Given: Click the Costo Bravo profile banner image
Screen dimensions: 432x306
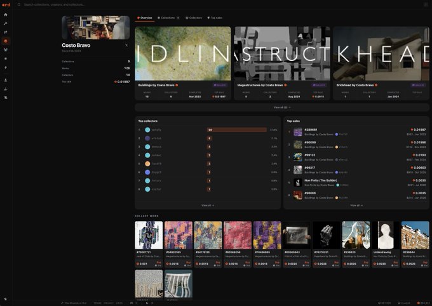Looking at the screenshot, I should point(96,27).
